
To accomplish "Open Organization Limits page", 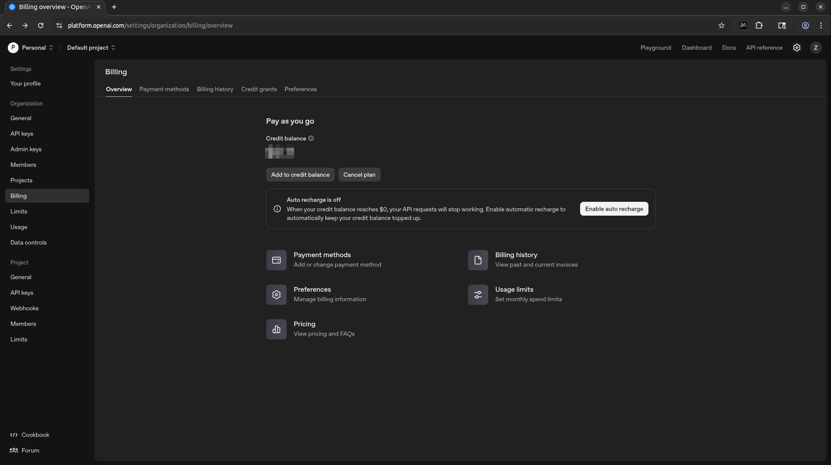I will click(x=47, y=211).
